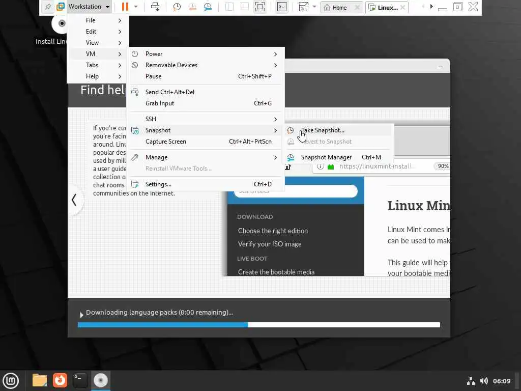Close the Linux VM tab
The image size is (521, 391).
point(403,7)
